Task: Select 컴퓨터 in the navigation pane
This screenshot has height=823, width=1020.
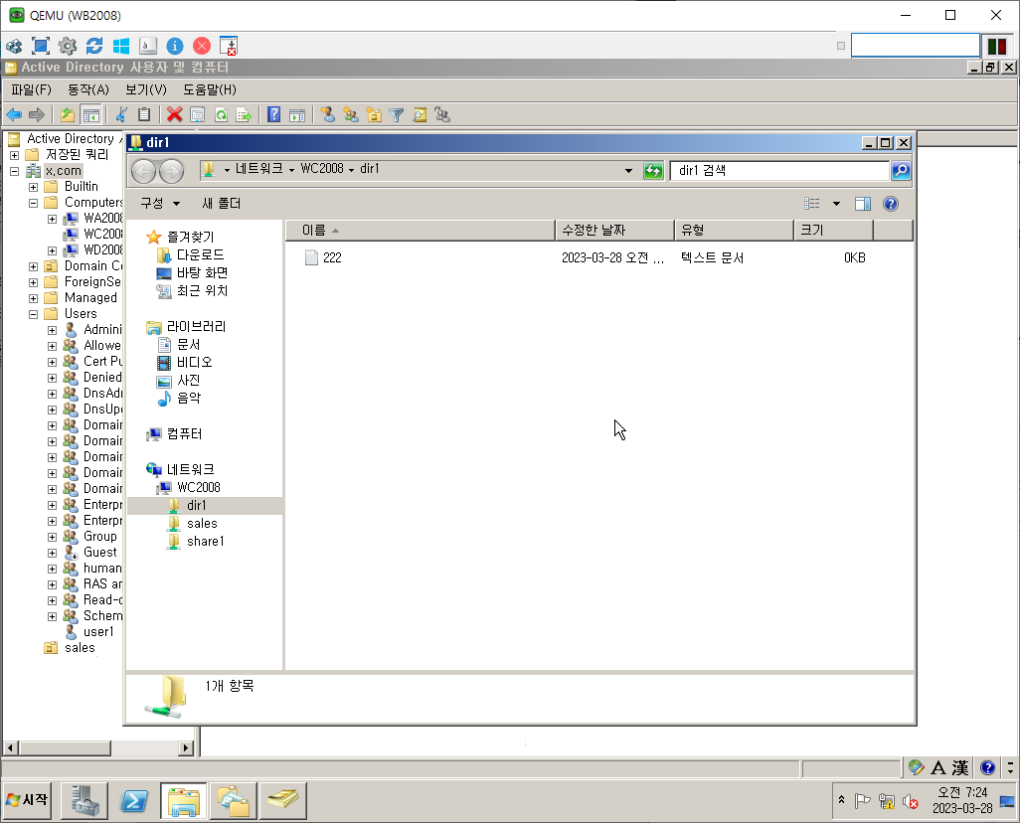Action: (x=184, y=434)
